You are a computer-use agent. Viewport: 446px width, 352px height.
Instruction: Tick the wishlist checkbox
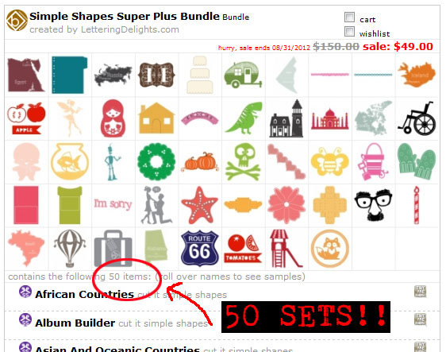349,31
